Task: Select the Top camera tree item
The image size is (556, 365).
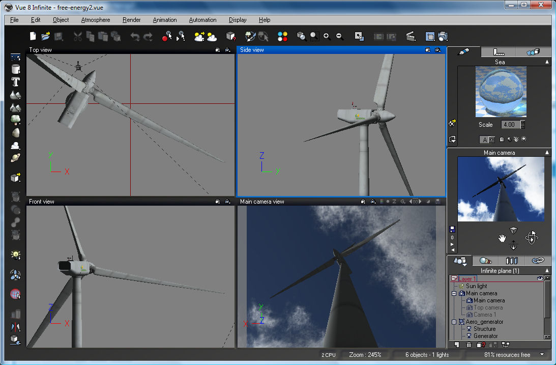Action: [x=488, y=307]
